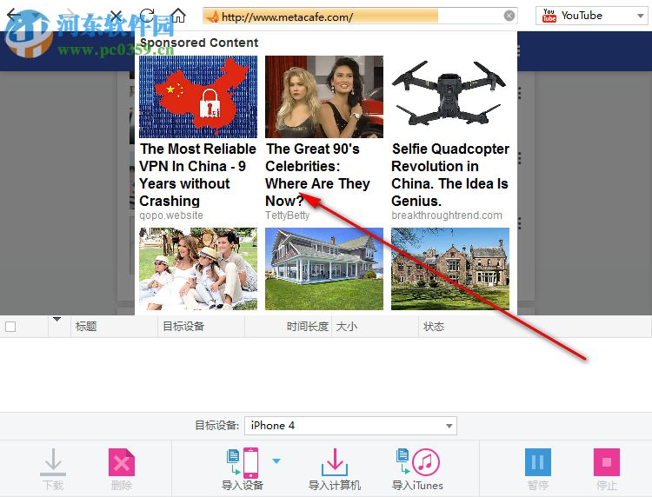The image size is (652, 497).
Task: Clear the URL with the X icon
Action: click(x=509, y=16)
